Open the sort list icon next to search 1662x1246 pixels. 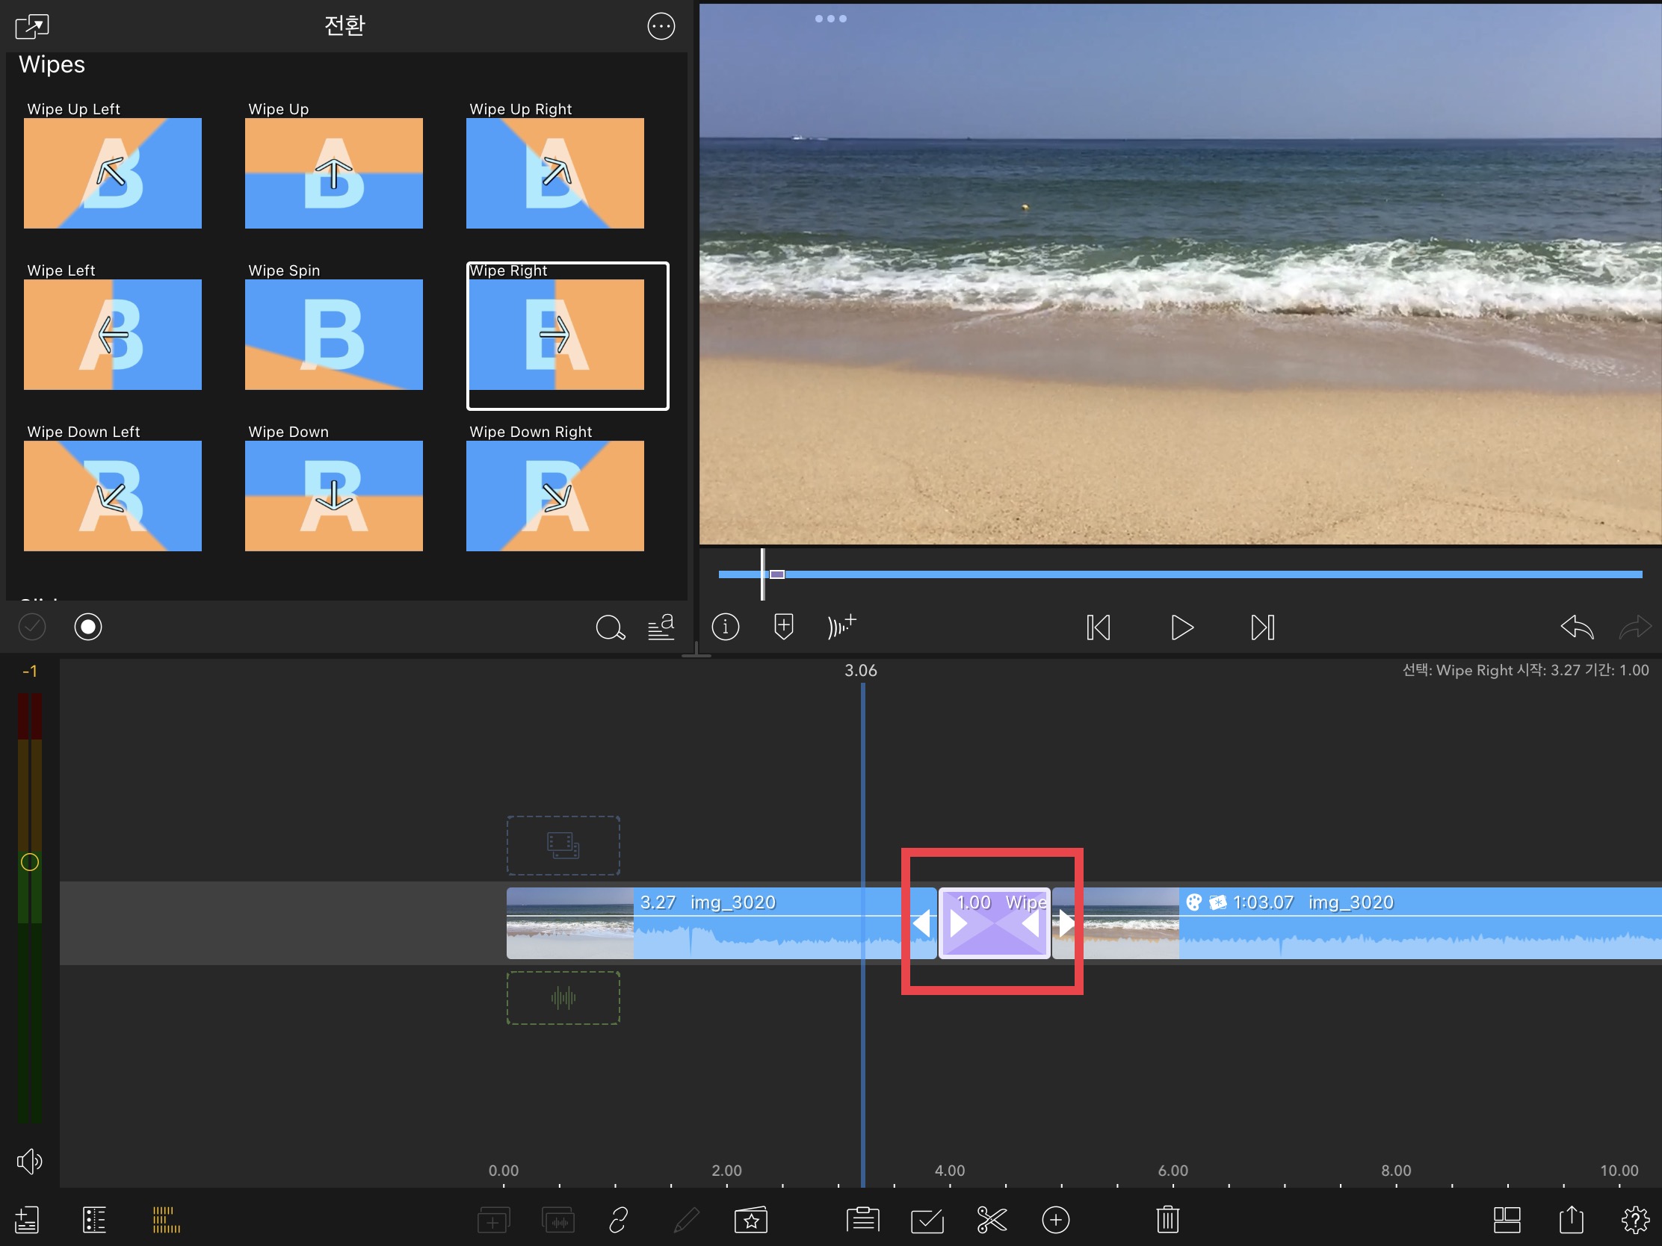click(x=661, y=627)
